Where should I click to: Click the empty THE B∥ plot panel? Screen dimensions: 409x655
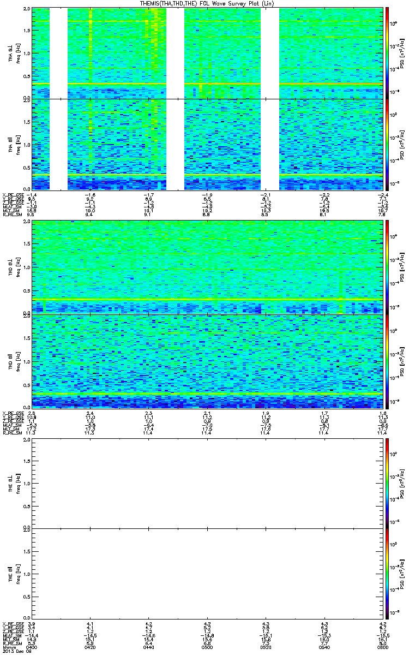[208, 573]
